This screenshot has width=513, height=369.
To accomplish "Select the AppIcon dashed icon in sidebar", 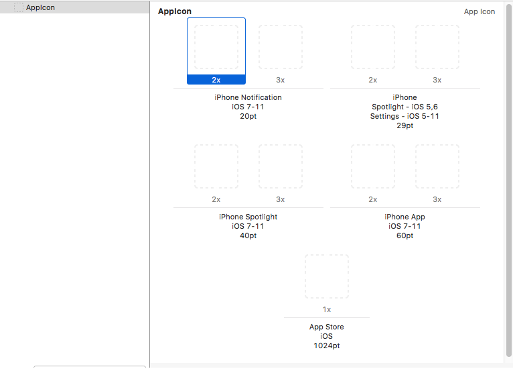I will point(19,7).
